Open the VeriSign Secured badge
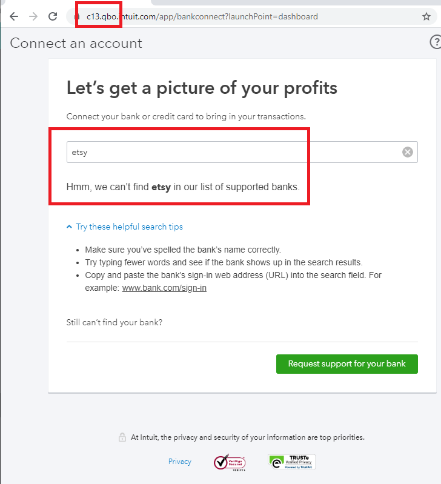441x484 pixels. point(230,462)
